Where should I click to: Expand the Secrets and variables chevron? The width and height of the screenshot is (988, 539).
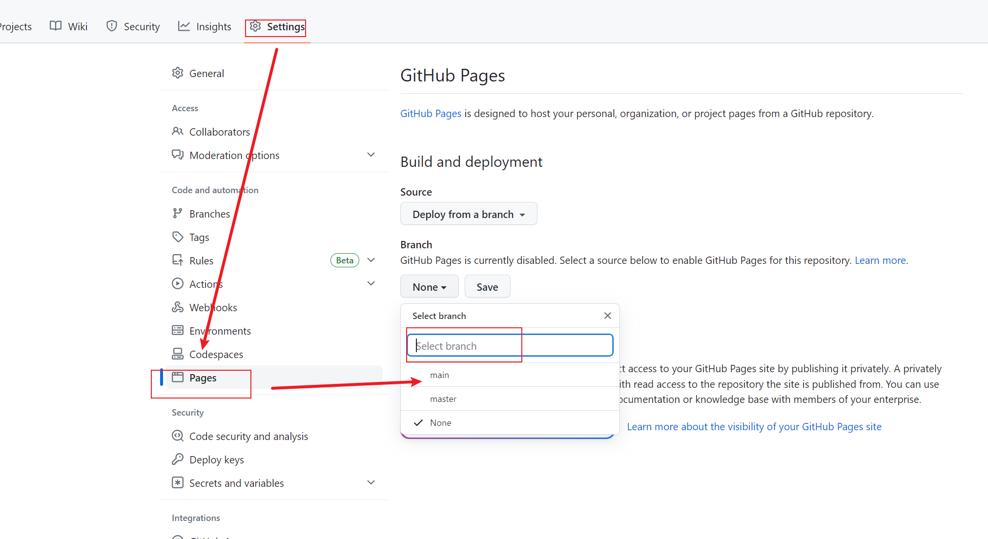tap(371, 483)
